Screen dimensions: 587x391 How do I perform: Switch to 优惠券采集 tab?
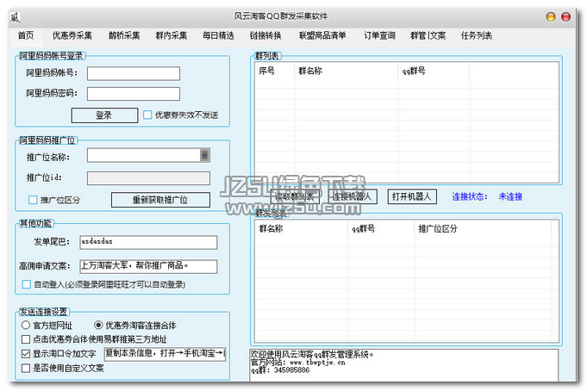[72, 35]
